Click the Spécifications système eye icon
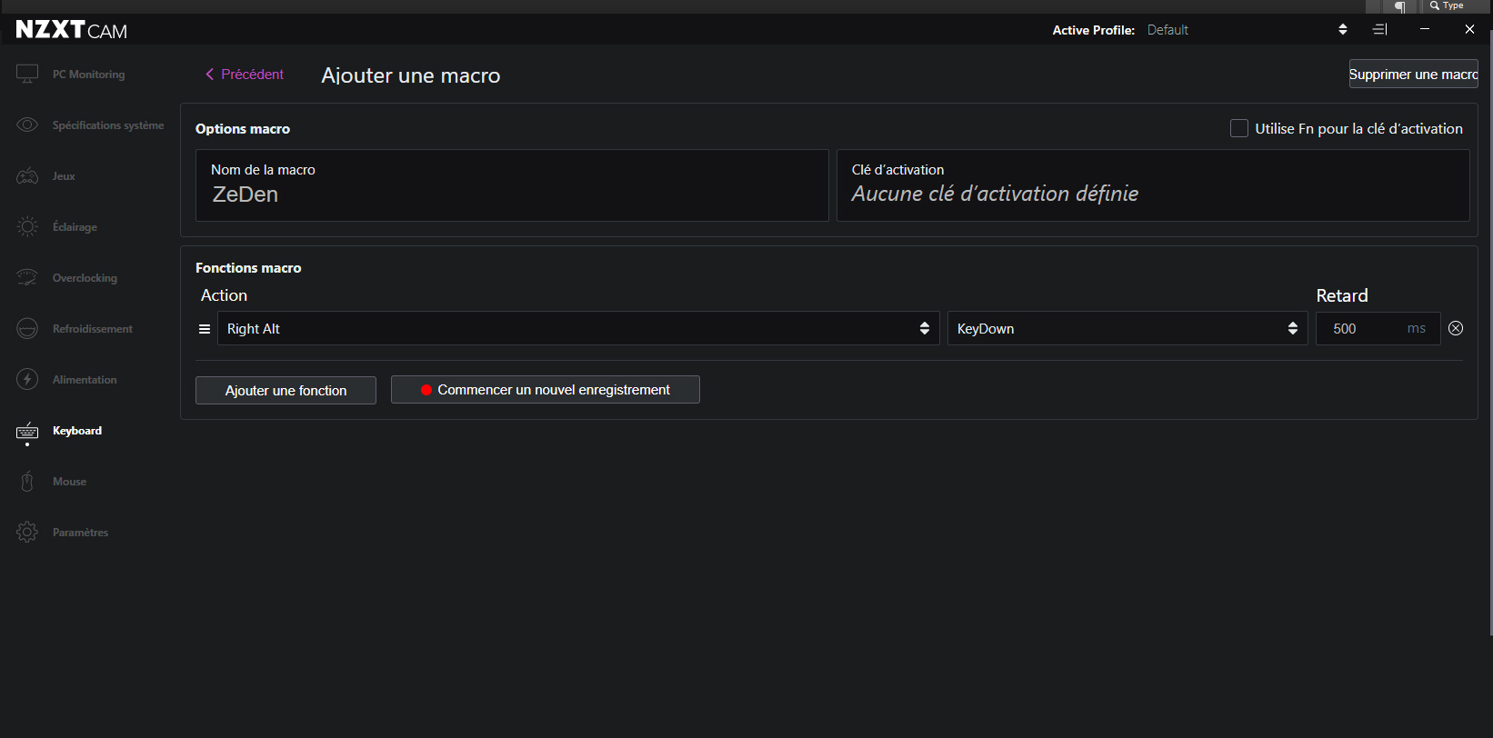Image resolution: width=1493 pixels, height=738 pixels. tap(27, 125)
